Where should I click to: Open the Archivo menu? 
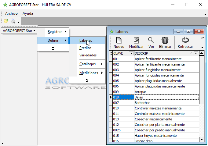click(x=11, y=13)
